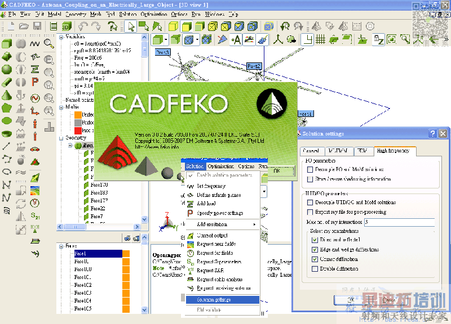Uncheck Direct and reflected ray contribution
The width and height of the screenshot is (451, 324).
pyautogui.click(x=315, y=240)
